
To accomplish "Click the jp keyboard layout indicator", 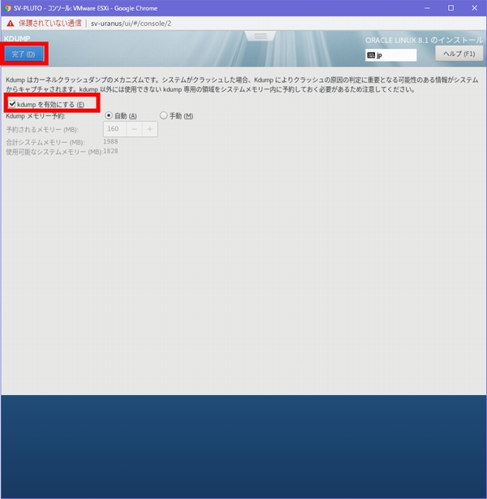I will 391,55.
